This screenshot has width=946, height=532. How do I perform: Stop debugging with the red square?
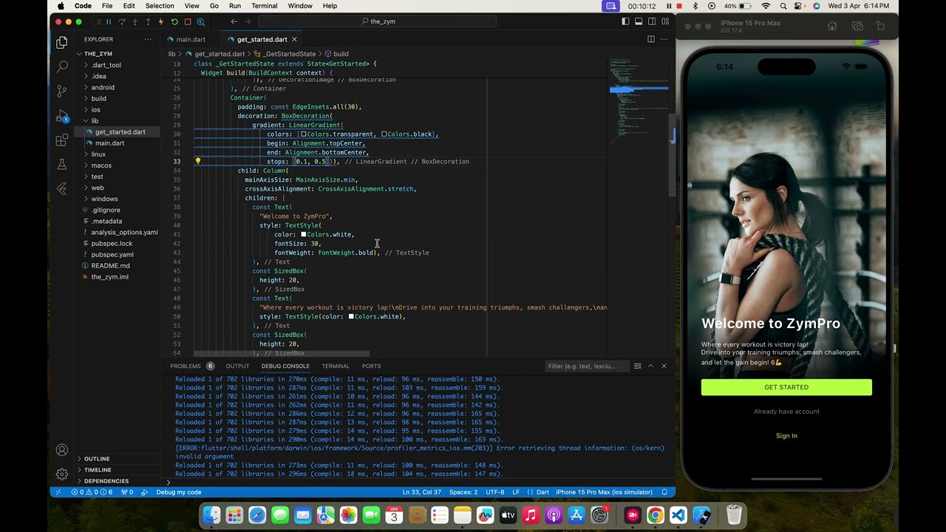click(188, 22)
